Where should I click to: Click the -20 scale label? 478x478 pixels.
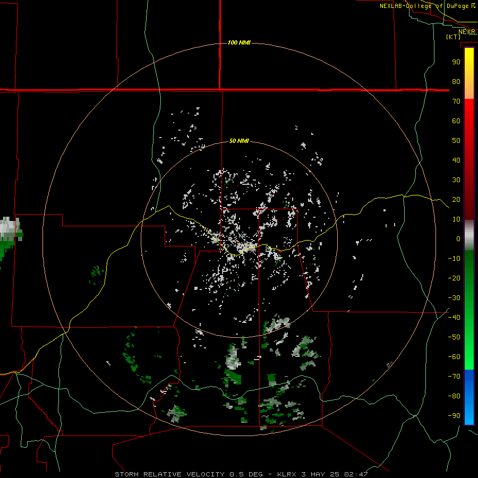tap(454, 278)
